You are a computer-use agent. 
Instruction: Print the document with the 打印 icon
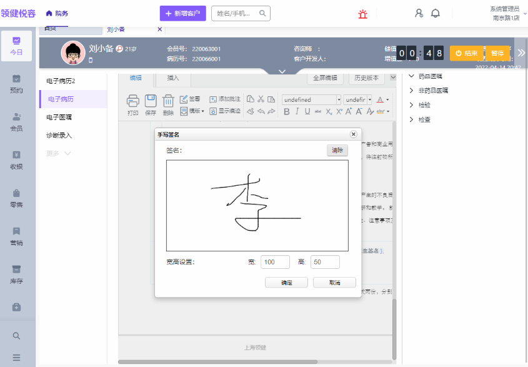click(x=132, y=105)
